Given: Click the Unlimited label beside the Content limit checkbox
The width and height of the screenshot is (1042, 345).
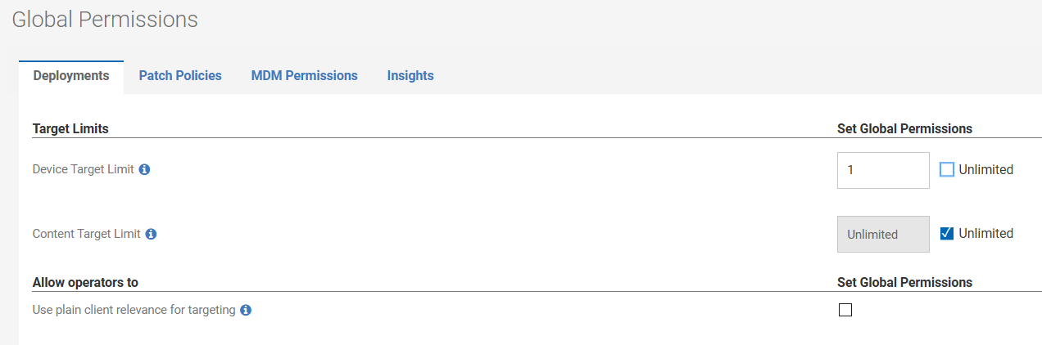Looking at the screenshot, I should (985, 234).
